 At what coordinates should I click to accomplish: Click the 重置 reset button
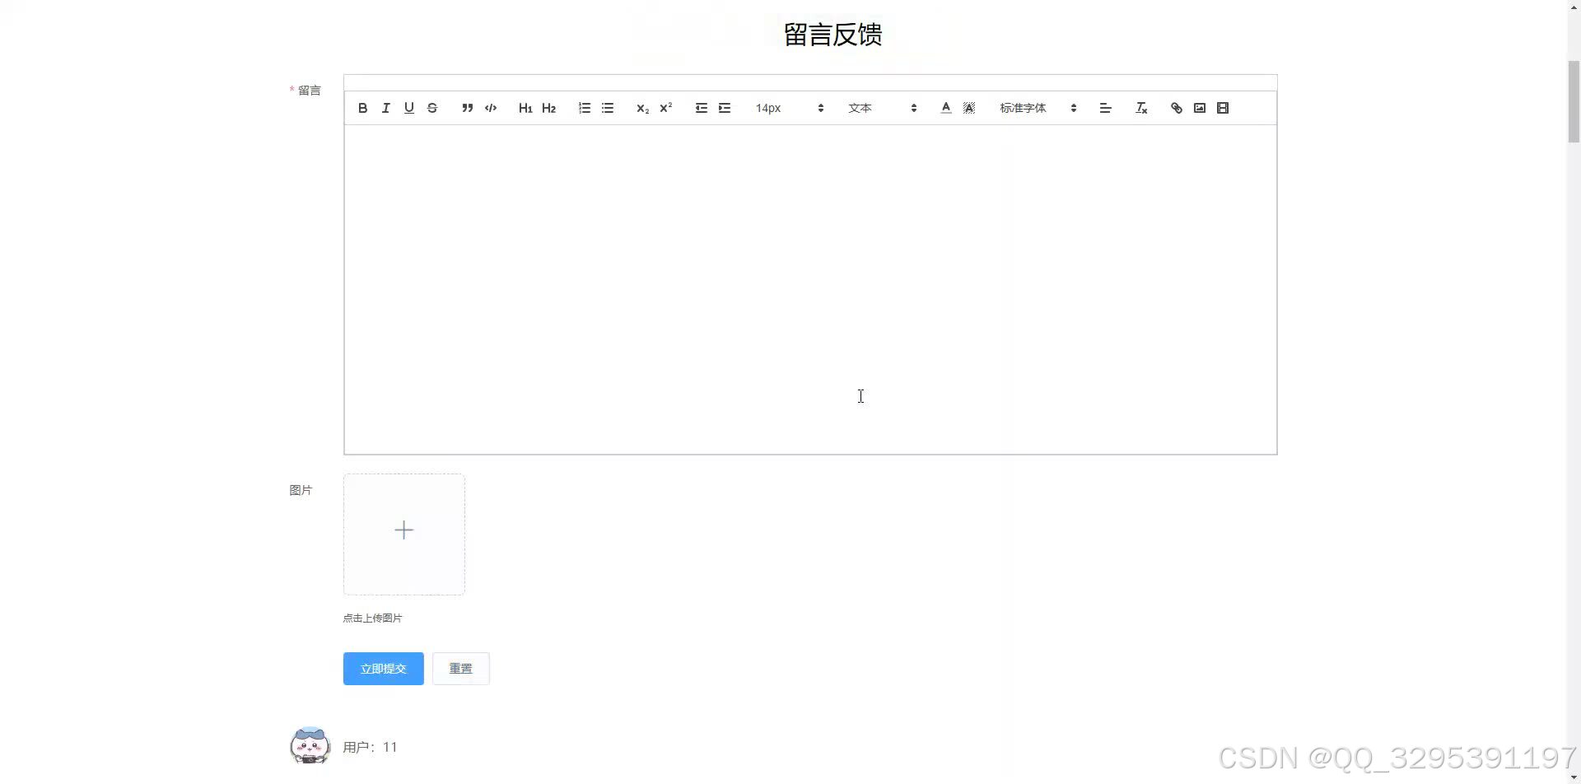460,669
